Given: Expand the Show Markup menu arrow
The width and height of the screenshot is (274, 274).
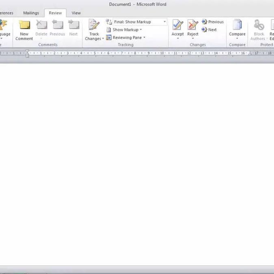Looking at the screenshot, I should point(141,30).
